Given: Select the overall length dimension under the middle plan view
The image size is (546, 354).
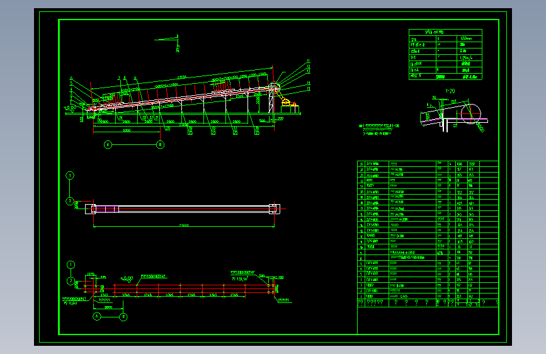Looking at the screenshot, I should pyautogui.click(x=184, y=226).
